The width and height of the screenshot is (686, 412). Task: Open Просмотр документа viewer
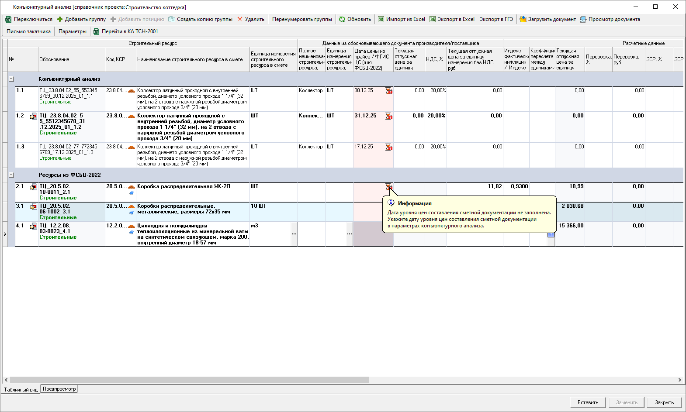(x=610, y=19)
